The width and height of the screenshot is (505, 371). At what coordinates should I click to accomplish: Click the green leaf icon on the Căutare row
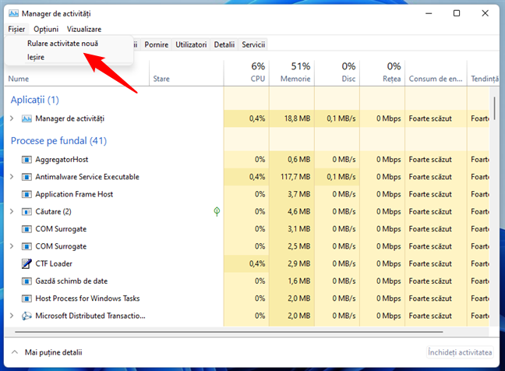217,211
